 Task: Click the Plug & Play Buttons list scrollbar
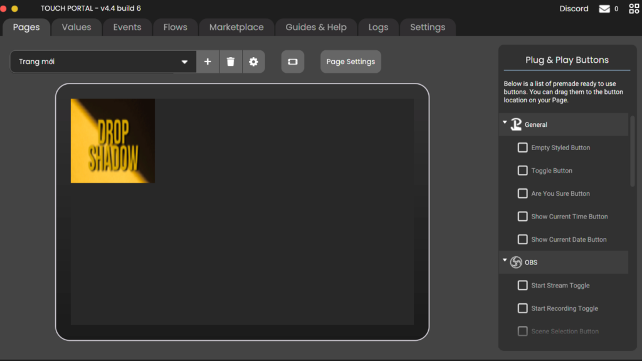(632, 151)
